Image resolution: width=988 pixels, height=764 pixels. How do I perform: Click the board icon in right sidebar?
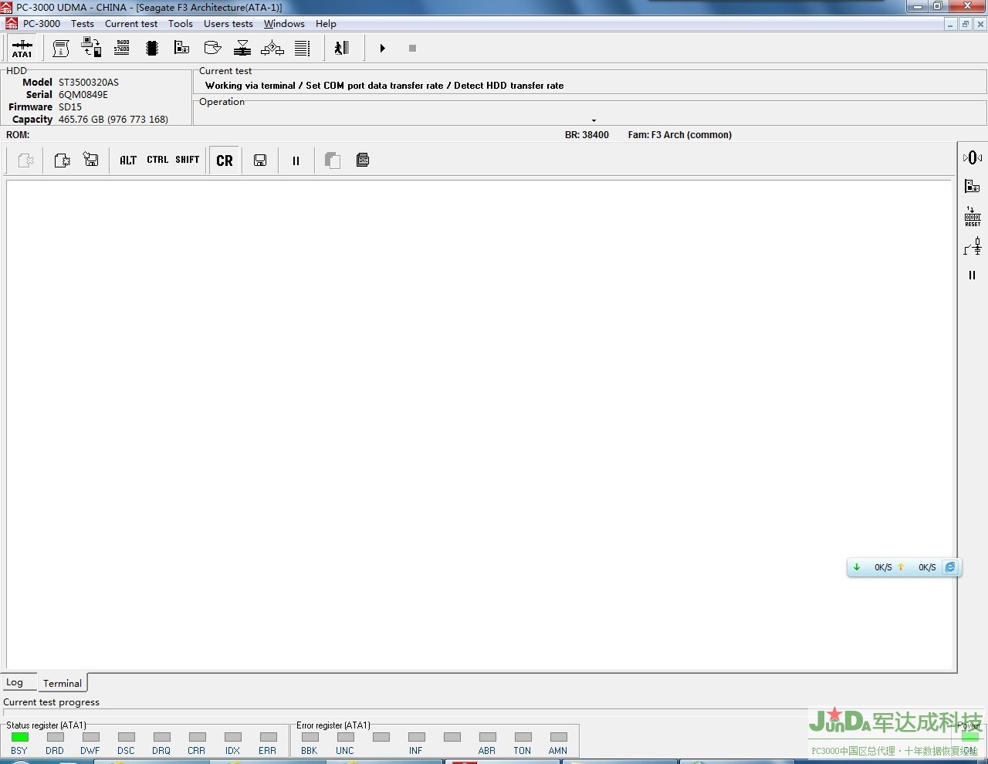(973, 186)
